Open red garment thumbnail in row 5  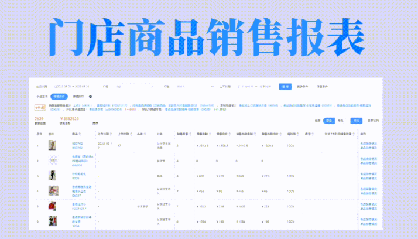(x=52, y=206)
